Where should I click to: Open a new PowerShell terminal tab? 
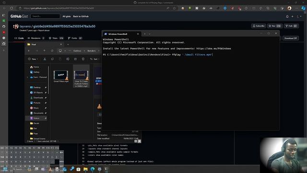pyautogui.click(x=145, y=34)
